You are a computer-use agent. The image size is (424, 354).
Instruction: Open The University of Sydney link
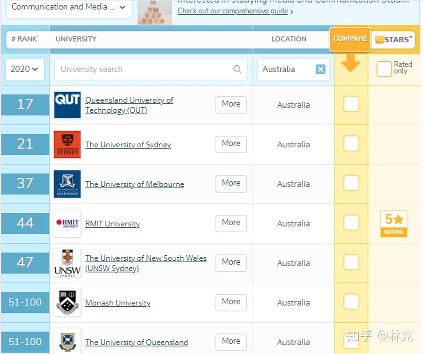[x=128, y=145]
